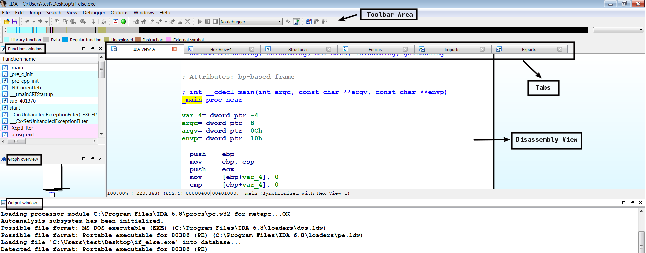646x253 pixels.
Task: Select the start function in the list
Action: pos(15,108)
